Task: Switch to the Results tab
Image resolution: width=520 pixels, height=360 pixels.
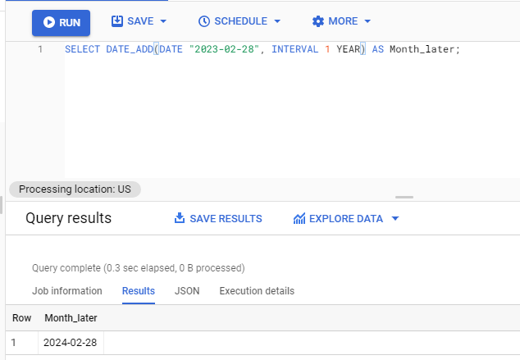Action: pos(139,291)
